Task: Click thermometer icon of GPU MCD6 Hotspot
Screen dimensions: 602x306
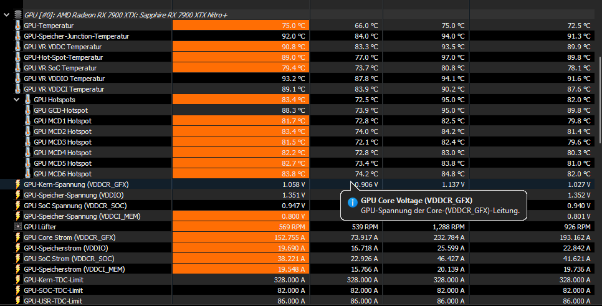Action: [27, 174]
